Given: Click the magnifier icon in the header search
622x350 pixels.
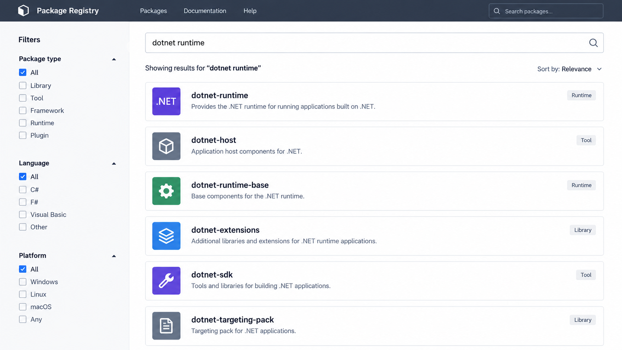Looking at the screenshot, I should tap(497, 11).
